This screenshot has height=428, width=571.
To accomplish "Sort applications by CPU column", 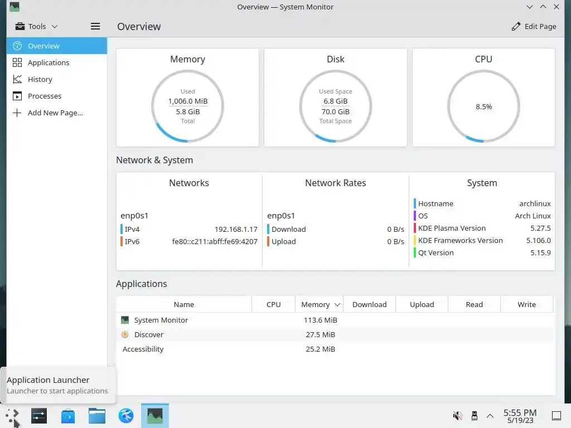I will point(273,304).
